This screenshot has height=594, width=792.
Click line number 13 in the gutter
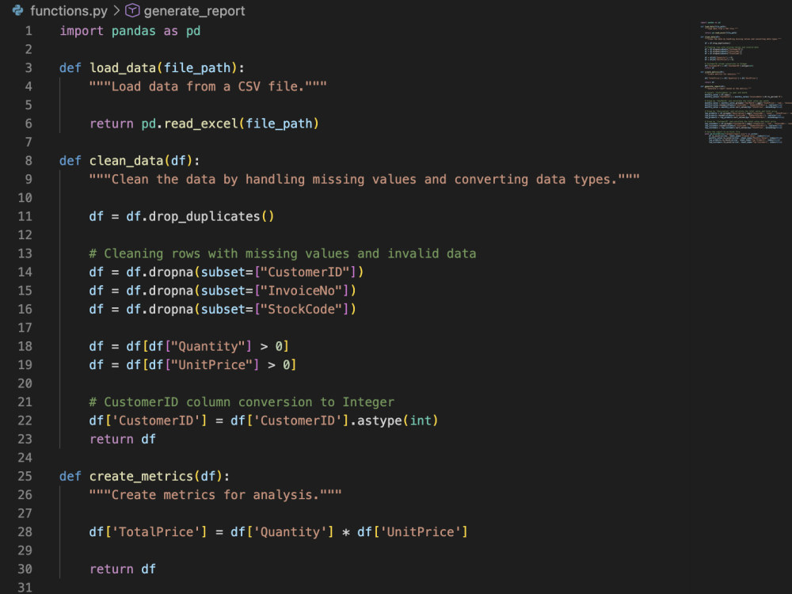click(25, 253)
